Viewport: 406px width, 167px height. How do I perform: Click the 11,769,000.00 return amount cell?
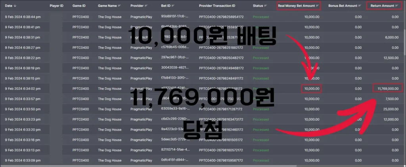tap(388, 88)
